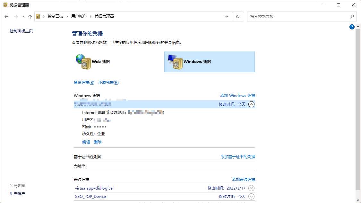This screenshot has height=203, width=361.
Task: Click 编辑 to edit the credential
Action: point(86,142)
